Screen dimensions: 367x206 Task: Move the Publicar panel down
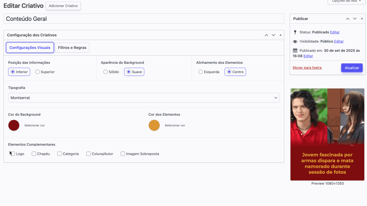(355, 19)
